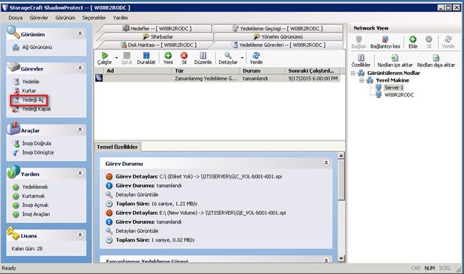
Task: Click the Tür column header
Action: [x=206, y=71]
